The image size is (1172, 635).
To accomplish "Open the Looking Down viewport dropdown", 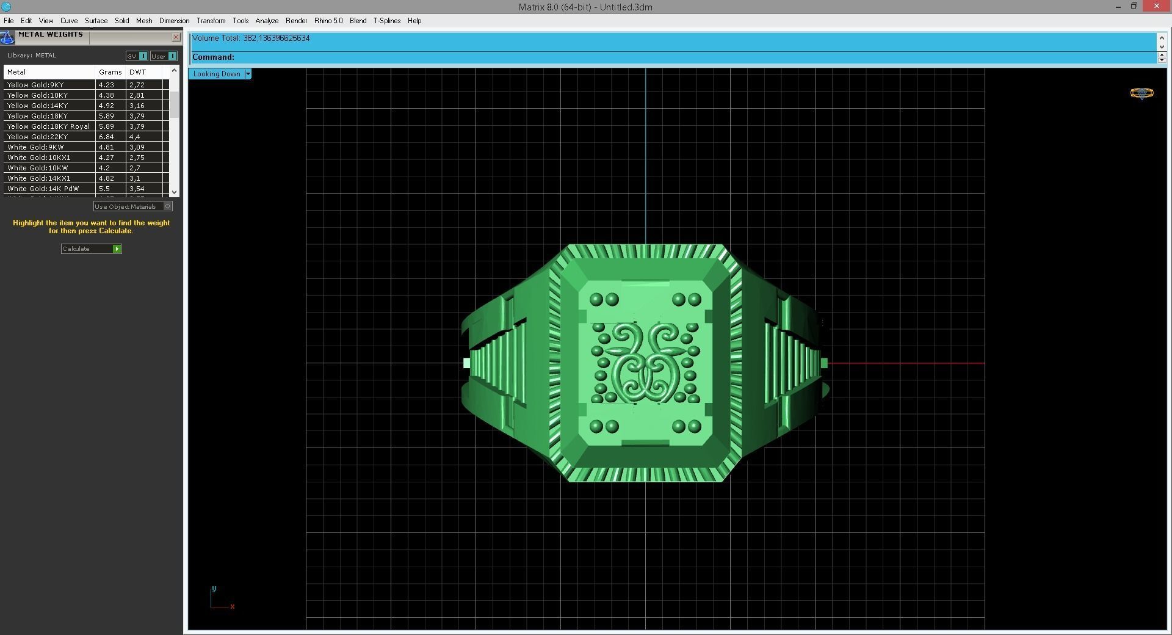I will click(248, 74).
